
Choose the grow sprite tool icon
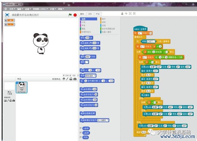(130, 14)
